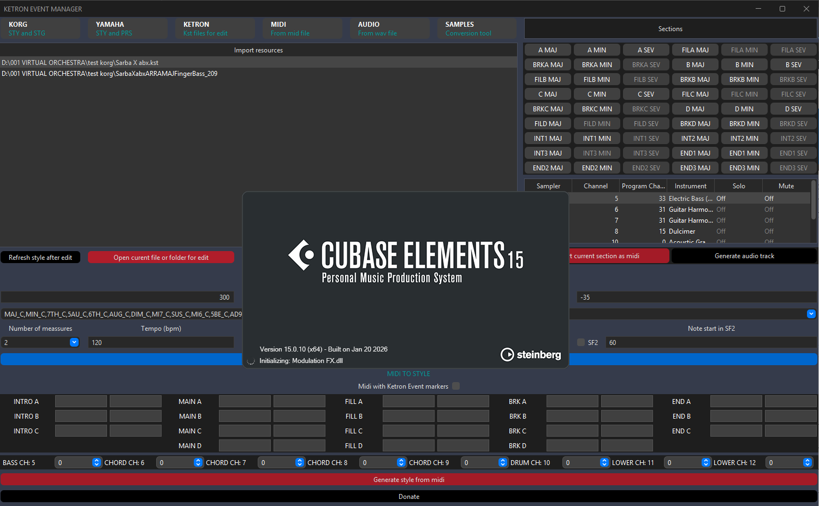Maximize the Ketron Event Manager window
Screen dimensions: 819x506
pos(782,9)
